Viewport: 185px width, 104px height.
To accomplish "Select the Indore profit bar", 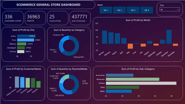I will pos(26,36).
